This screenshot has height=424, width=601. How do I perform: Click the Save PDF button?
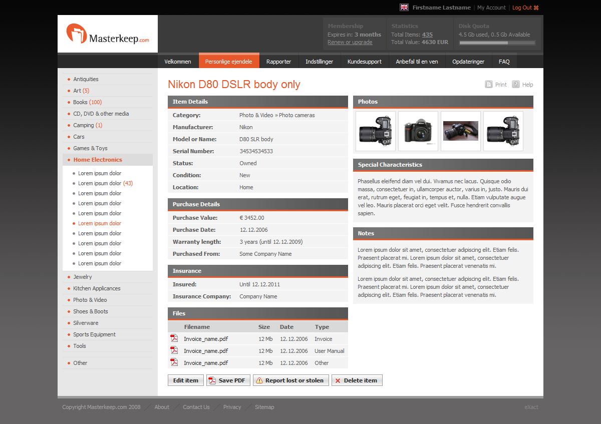228,380
